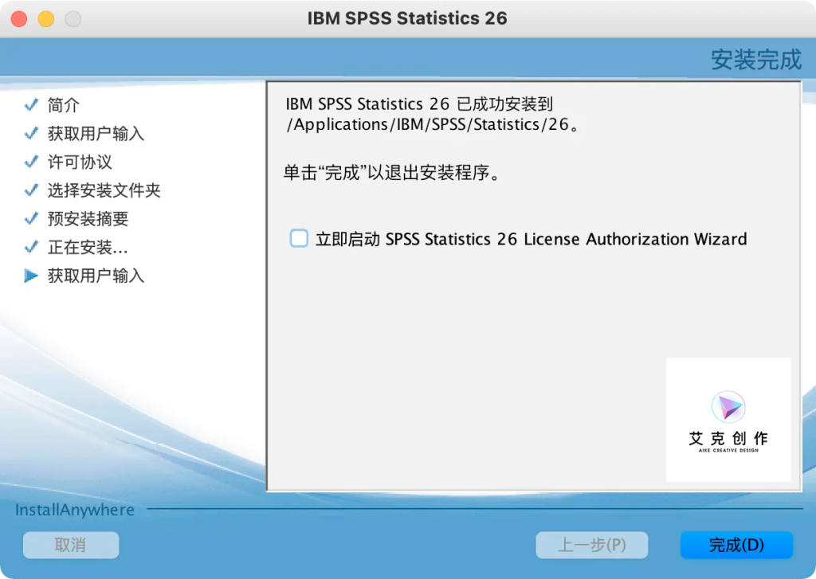Viewport: 816px width, 579px height.
Task: Select the 简介 step in sidebar
Action: [x=64, y=105]
